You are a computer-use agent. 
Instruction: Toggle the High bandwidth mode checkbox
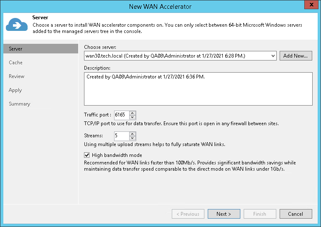click(87, 155)
